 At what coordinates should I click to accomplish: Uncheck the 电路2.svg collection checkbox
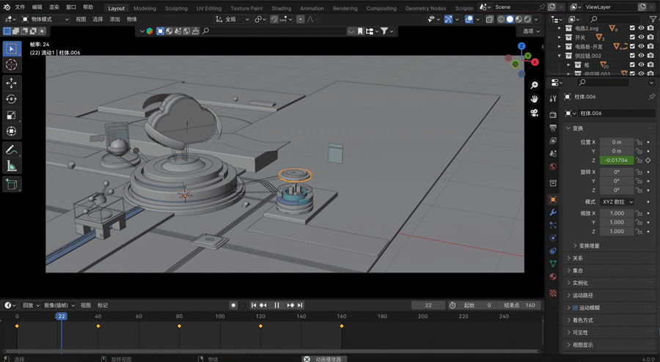[632, 28]
